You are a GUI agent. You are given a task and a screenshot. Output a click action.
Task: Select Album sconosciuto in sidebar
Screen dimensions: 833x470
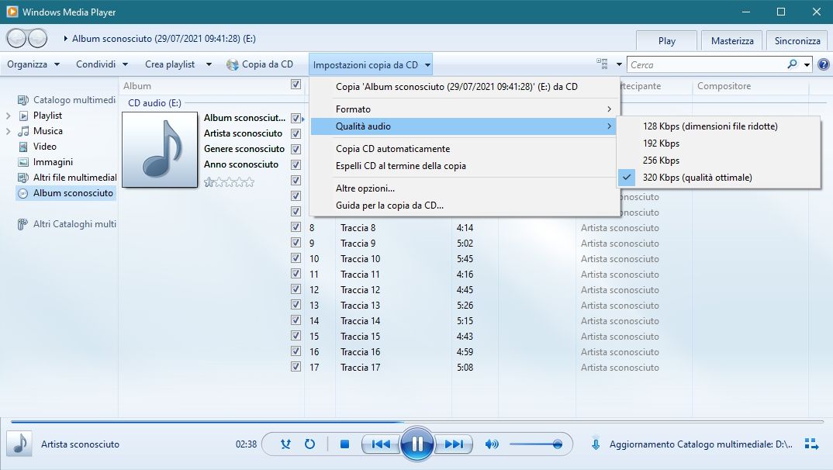pos(66,193)
